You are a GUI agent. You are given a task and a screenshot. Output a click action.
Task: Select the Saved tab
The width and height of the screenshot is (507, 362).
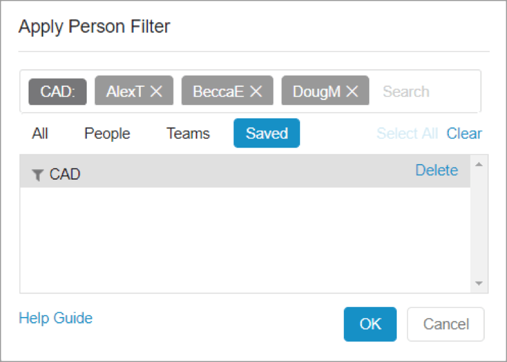point(267,133)
